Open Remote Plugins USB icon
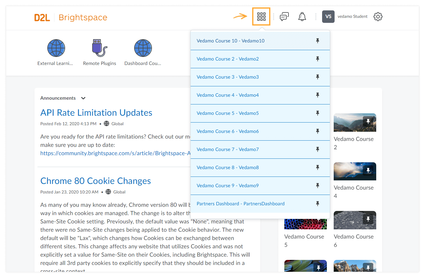Viewport: 425px width, 278px height. tap(100, 48)
